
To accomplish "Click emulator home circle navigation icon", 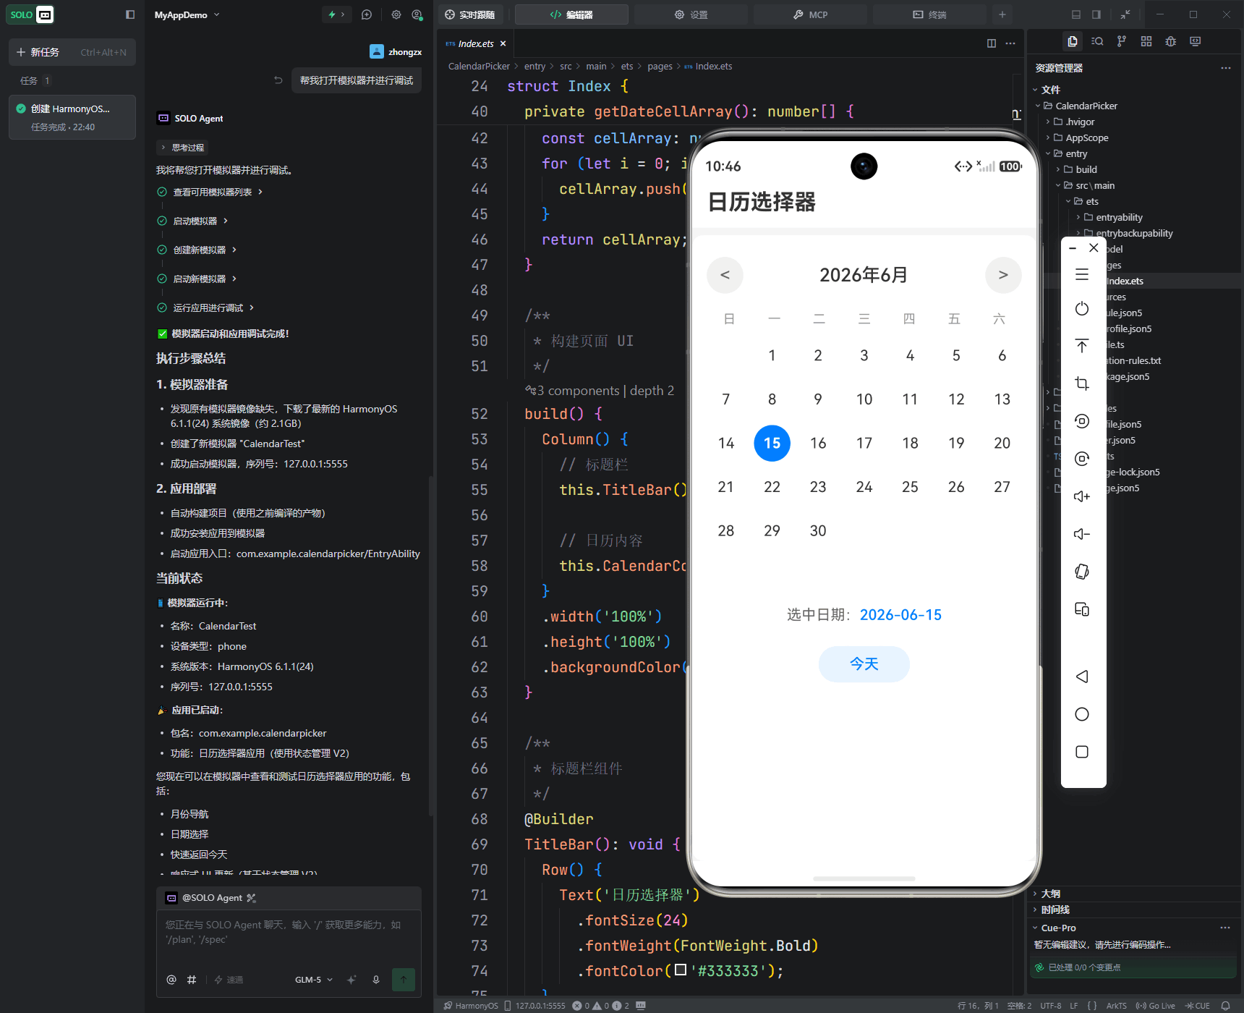I will 1082,714.
